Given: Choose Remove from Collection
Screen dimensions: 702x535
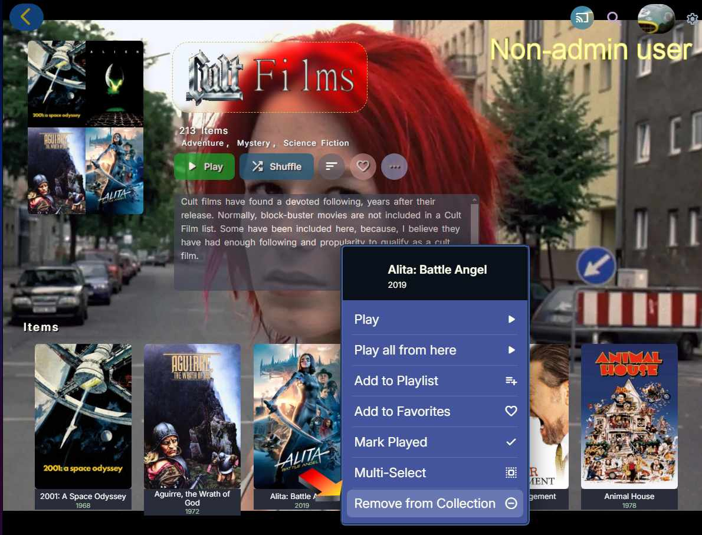Looking at the screenshot, I should pyautogui.click(x=435, y=503).
